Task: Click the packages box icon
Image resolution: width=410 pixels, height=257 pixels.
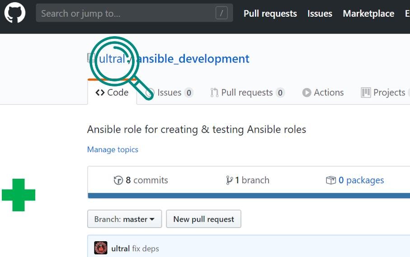Action: pos(331,181)
